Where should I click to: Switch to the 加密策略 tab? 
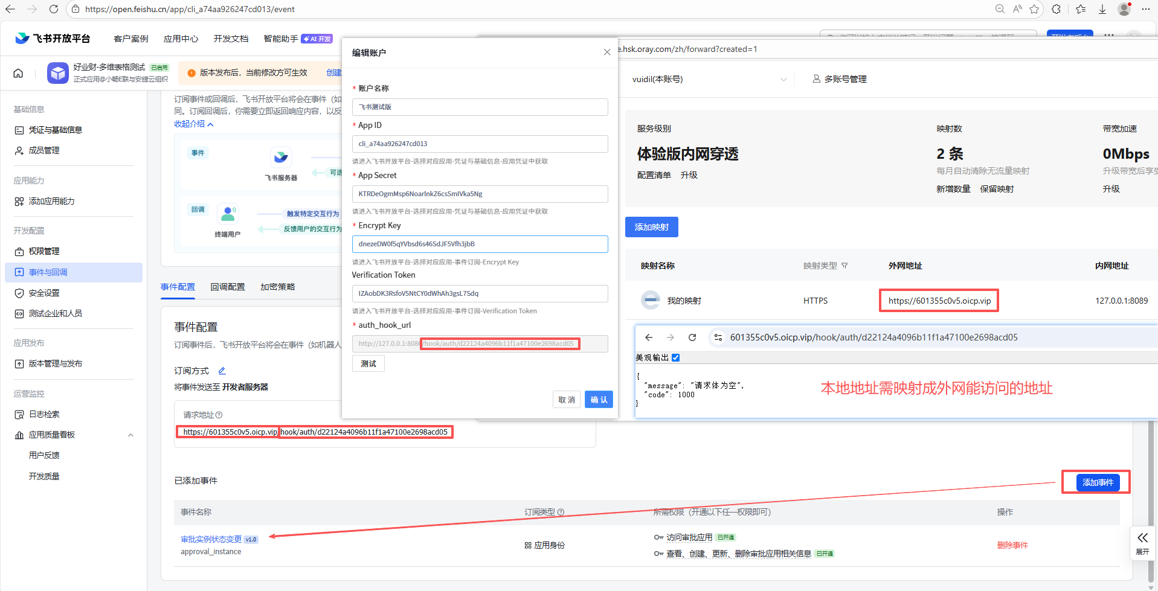(x=277, y=287)
